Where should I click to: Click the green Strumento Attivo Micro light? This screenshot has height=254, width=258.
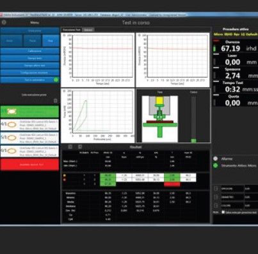216,165
